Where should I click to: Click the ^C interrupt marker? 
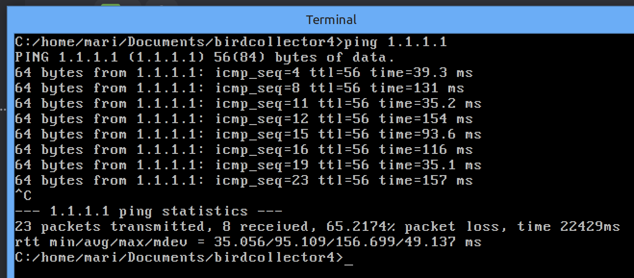pyautogui.click(x=24, y=196)
